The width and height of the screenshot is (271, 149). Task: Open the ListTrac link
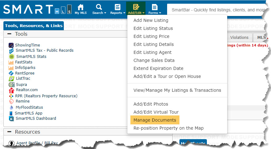[23, 79]
